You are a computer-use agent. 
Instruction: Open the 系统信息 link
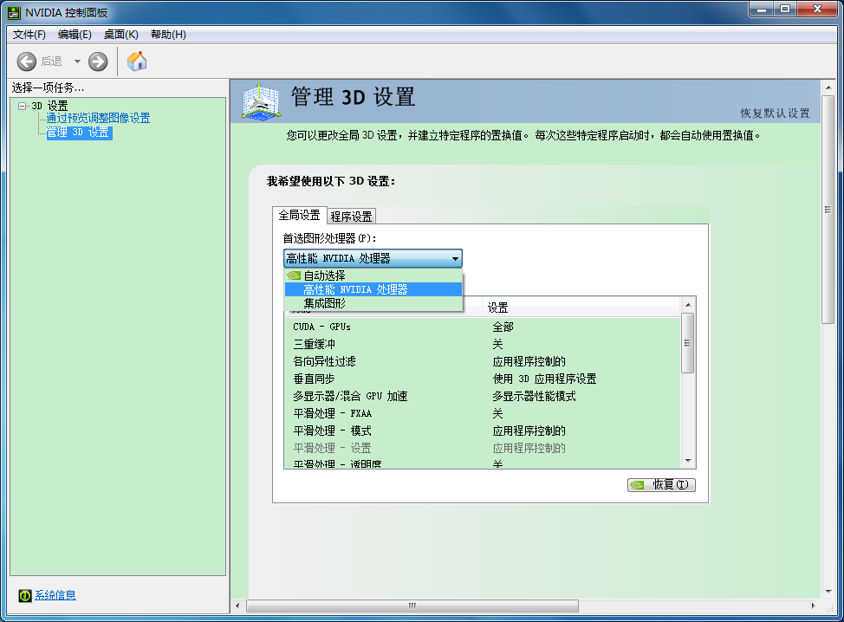pyautogui.click(x=55, y=595)
